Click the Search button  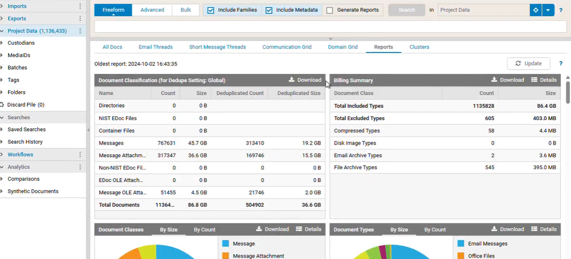point(407,10)
